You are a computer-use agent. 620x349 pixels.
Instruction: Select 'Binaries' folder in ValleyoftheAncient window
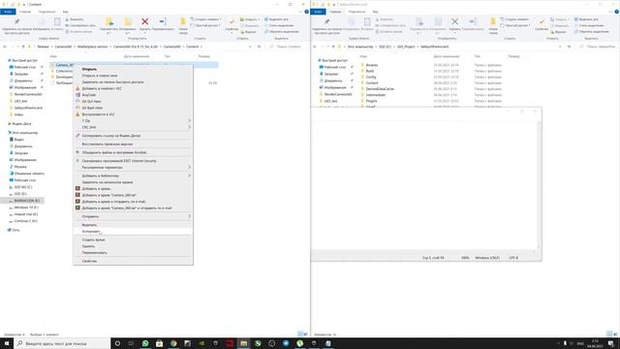click(372, 65)
